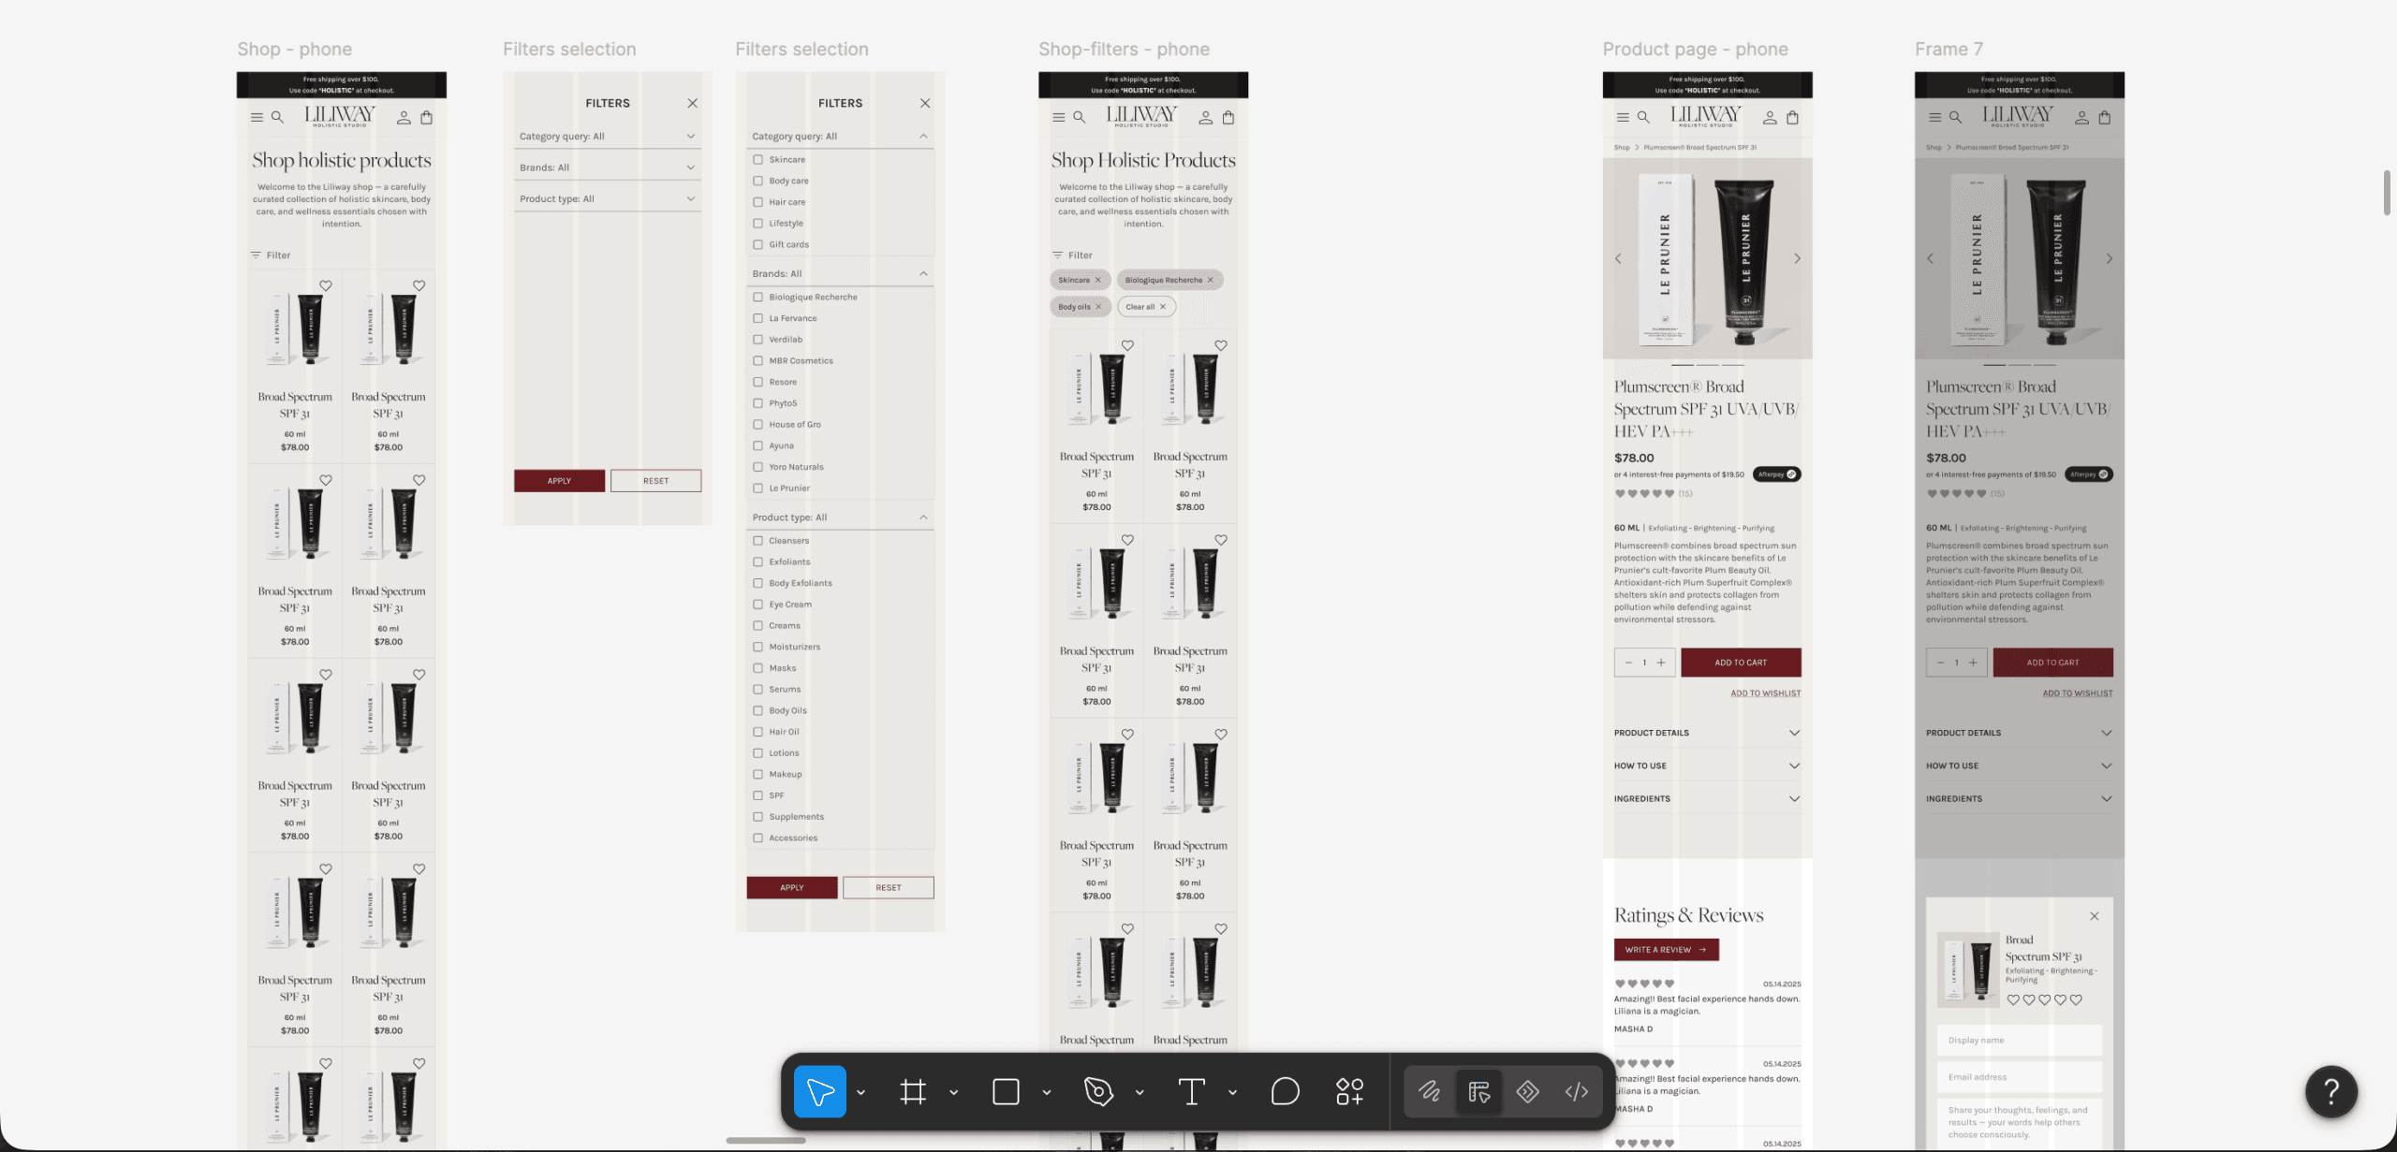Viewport: 2397px width, 1152px height.
Task: Check the Supplements checkbox
Action: point(757,817)
